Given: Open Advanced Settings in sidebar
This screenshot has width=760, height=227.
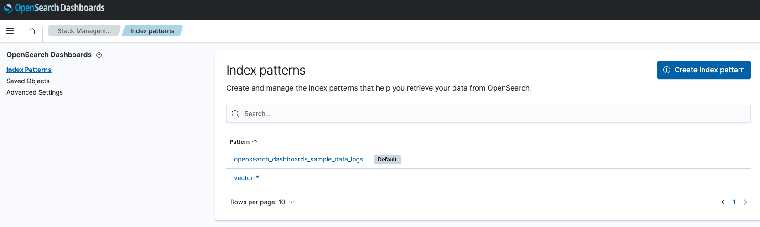Looking at the screenshot, I should point(35,92).
